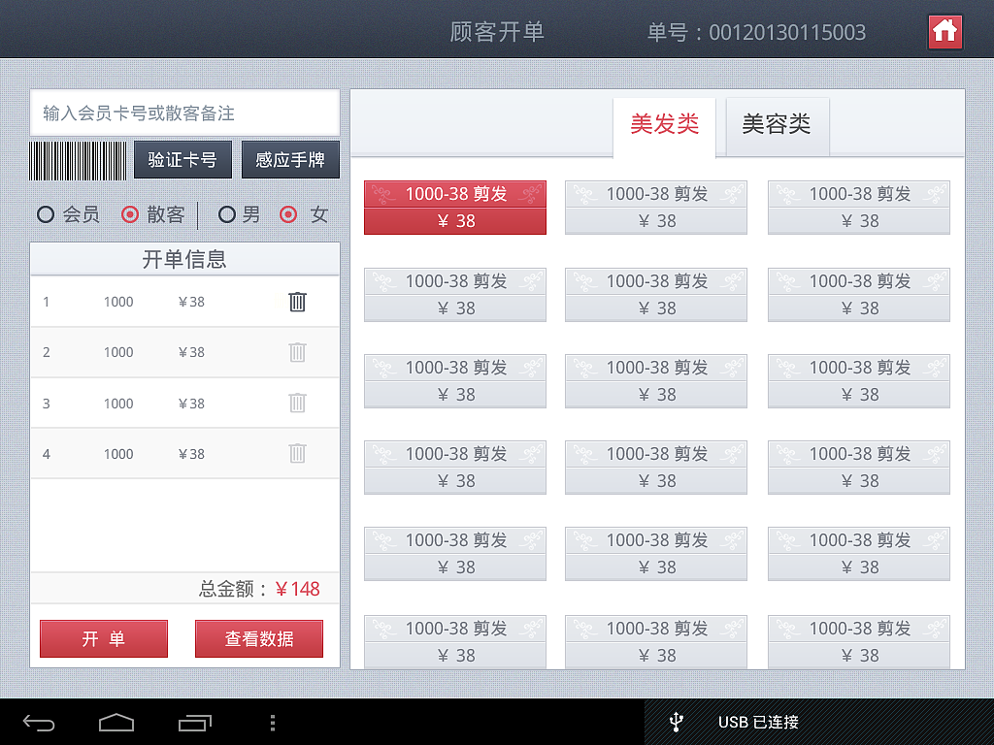The width and height of the screenshot is (994, 745).
Task: Switch to the 美发类 tab
Action: (x=664, y=124)
